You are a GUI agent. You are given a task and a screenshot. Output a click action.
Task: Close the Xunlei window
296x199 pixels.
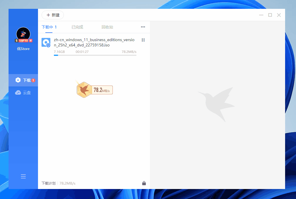tap(279, 15)
